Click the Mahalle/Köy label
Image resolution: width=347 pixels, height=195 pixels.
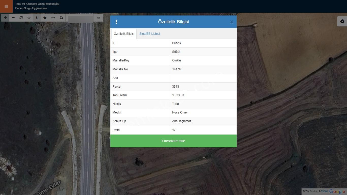[121, 60]
